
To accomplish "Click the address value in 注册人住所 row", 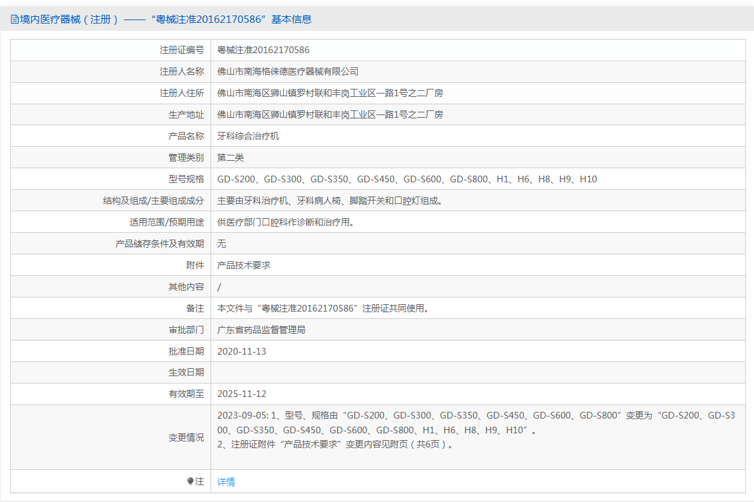I will click(x=330, y=93).
